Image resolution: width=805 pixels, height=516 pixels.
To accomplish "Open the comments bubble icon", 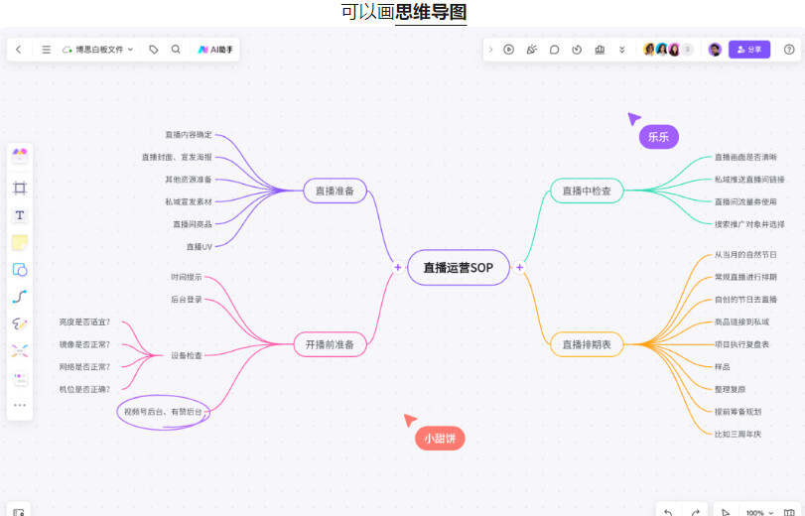I will [555, 50].
